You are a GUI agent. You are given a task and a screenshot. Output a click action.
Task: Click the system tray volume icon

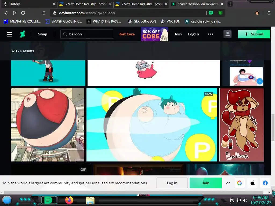point(245,200)
